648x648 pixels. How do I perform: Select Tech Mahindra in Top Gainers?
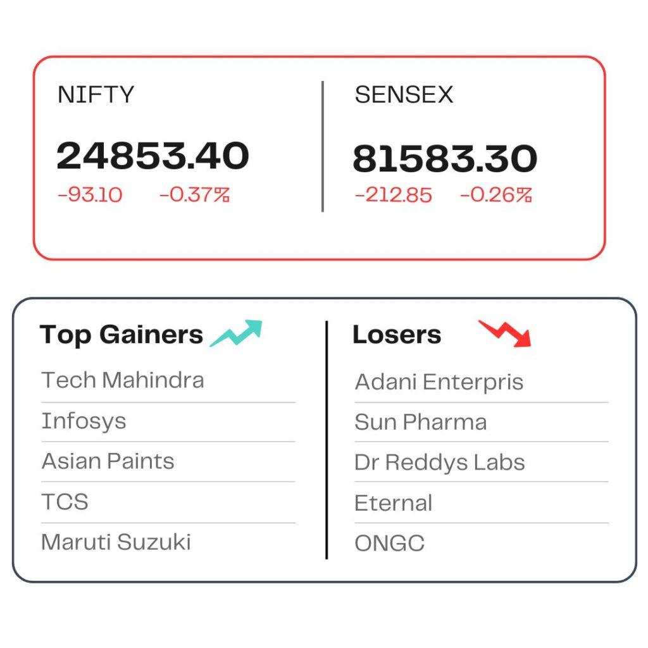click(x=123, y=380)
